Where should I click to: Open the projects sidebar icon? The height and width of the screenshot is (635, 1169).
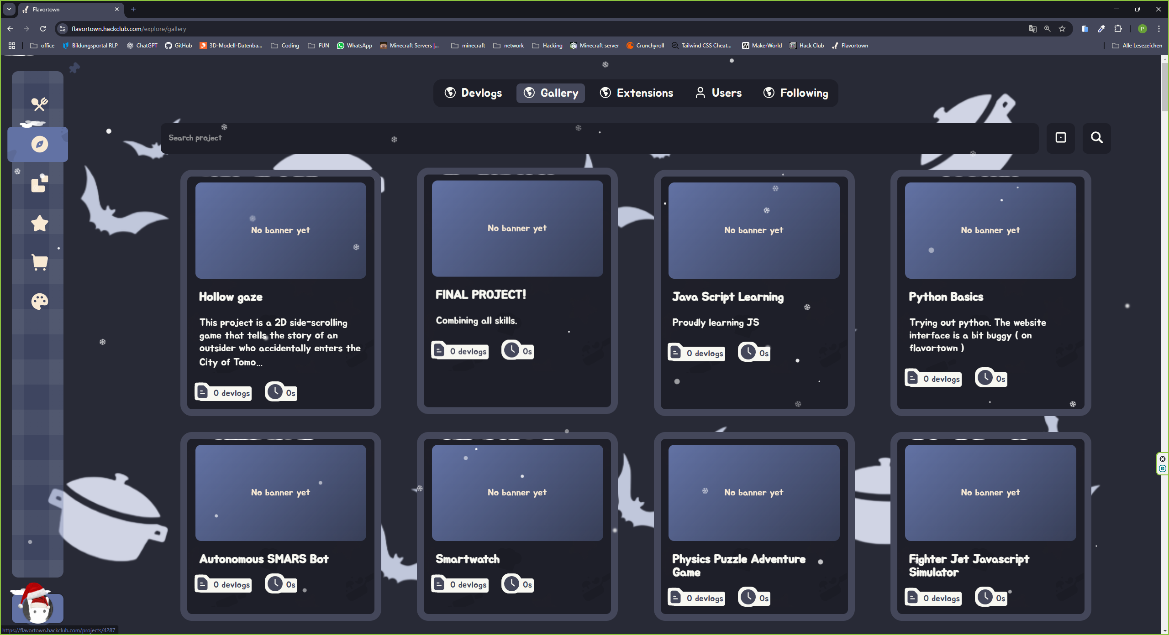click(x=39, y=183)
